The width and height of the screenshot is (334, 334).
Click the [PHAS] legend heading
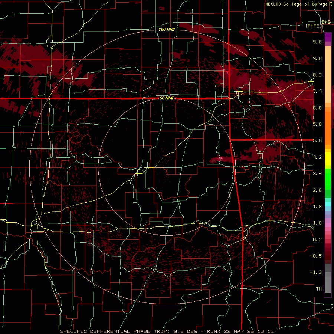(x=314, y=26)
